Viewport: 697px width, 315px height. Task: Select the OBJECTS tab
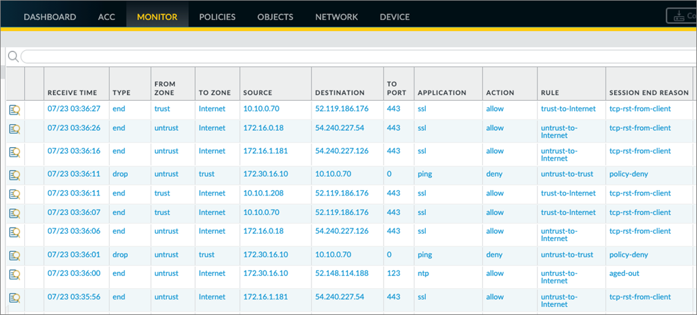(x=275, y=17)
